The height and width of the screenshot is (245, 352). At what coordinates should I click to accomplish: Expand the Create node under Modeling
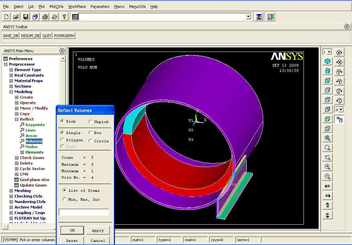coord(17,97)
